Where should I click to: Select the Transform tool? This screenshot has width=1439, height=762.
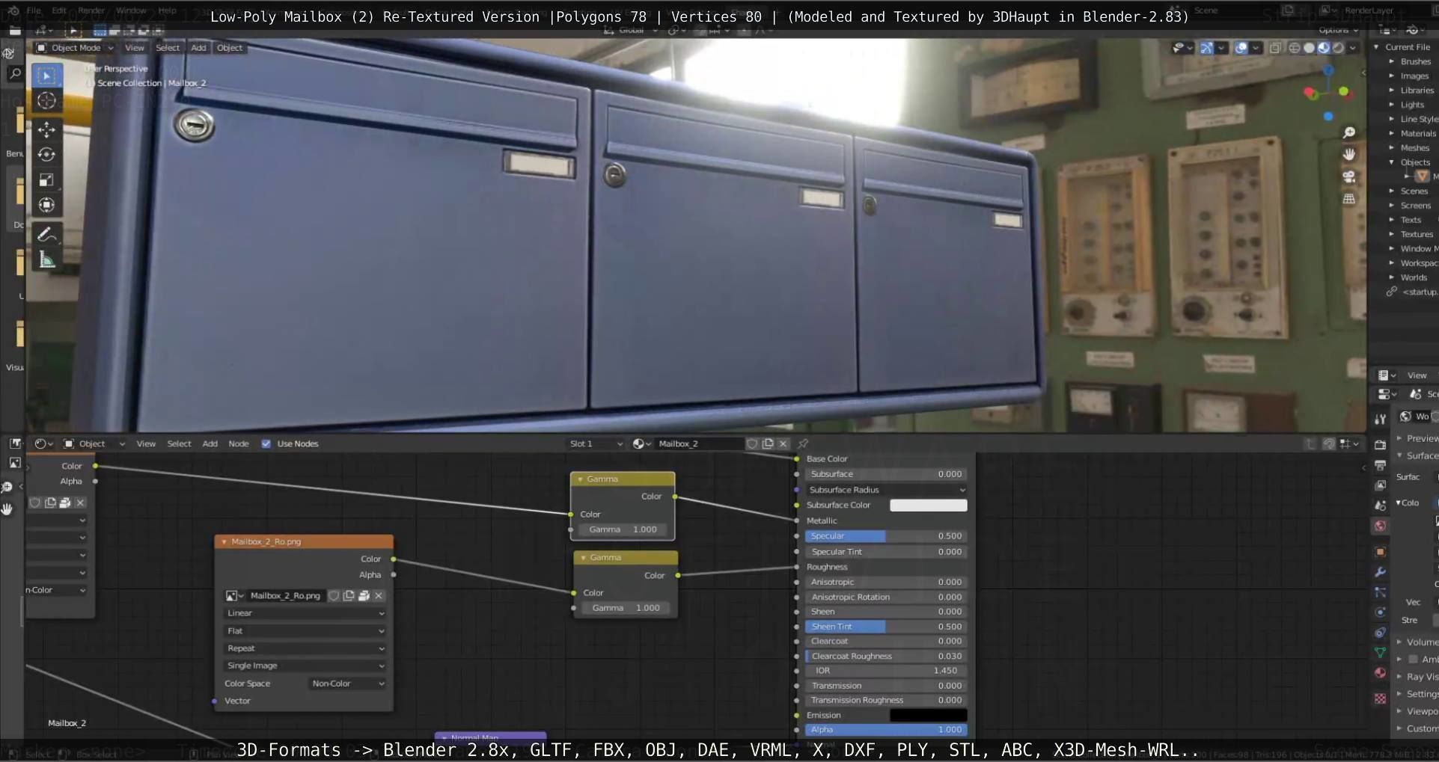pos(46,205)
